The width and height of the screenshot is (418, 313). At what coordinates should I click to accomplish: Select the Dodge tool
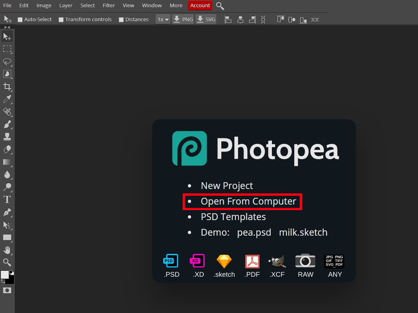pos(7,187)
